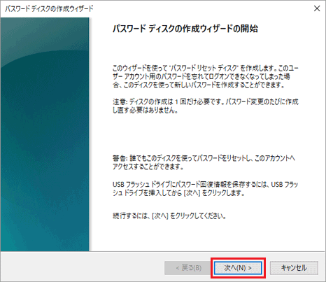Viewport: 326px width, 282px height.
Task: Click the line 続行するには、[次へ] をクリックしてください。
Action: (169, 216)
